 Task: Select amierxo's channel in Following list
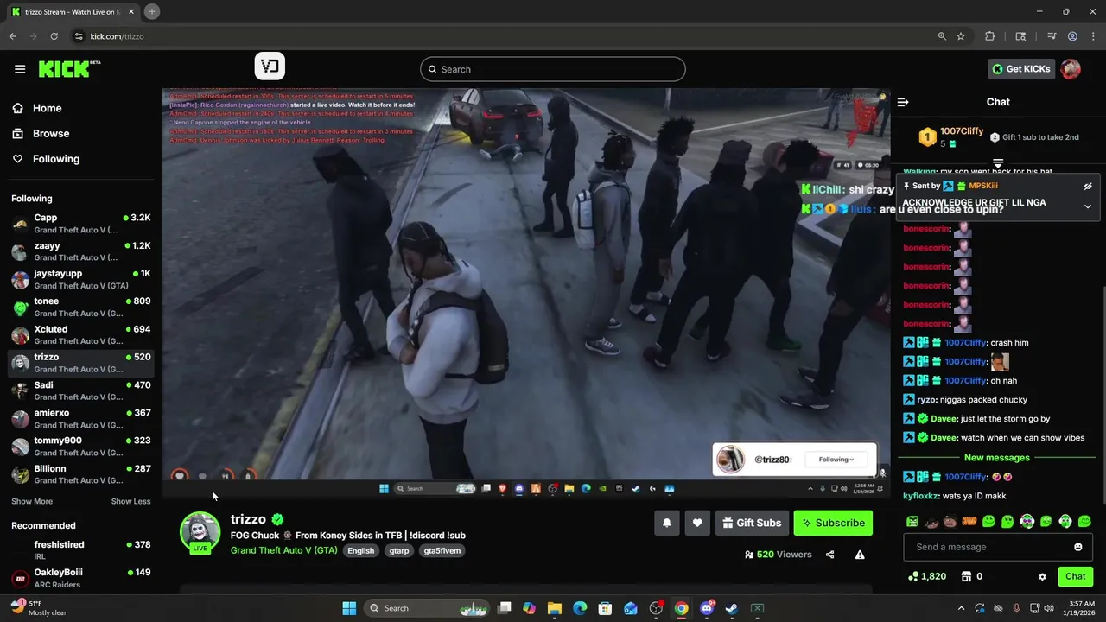coord(81,418)
